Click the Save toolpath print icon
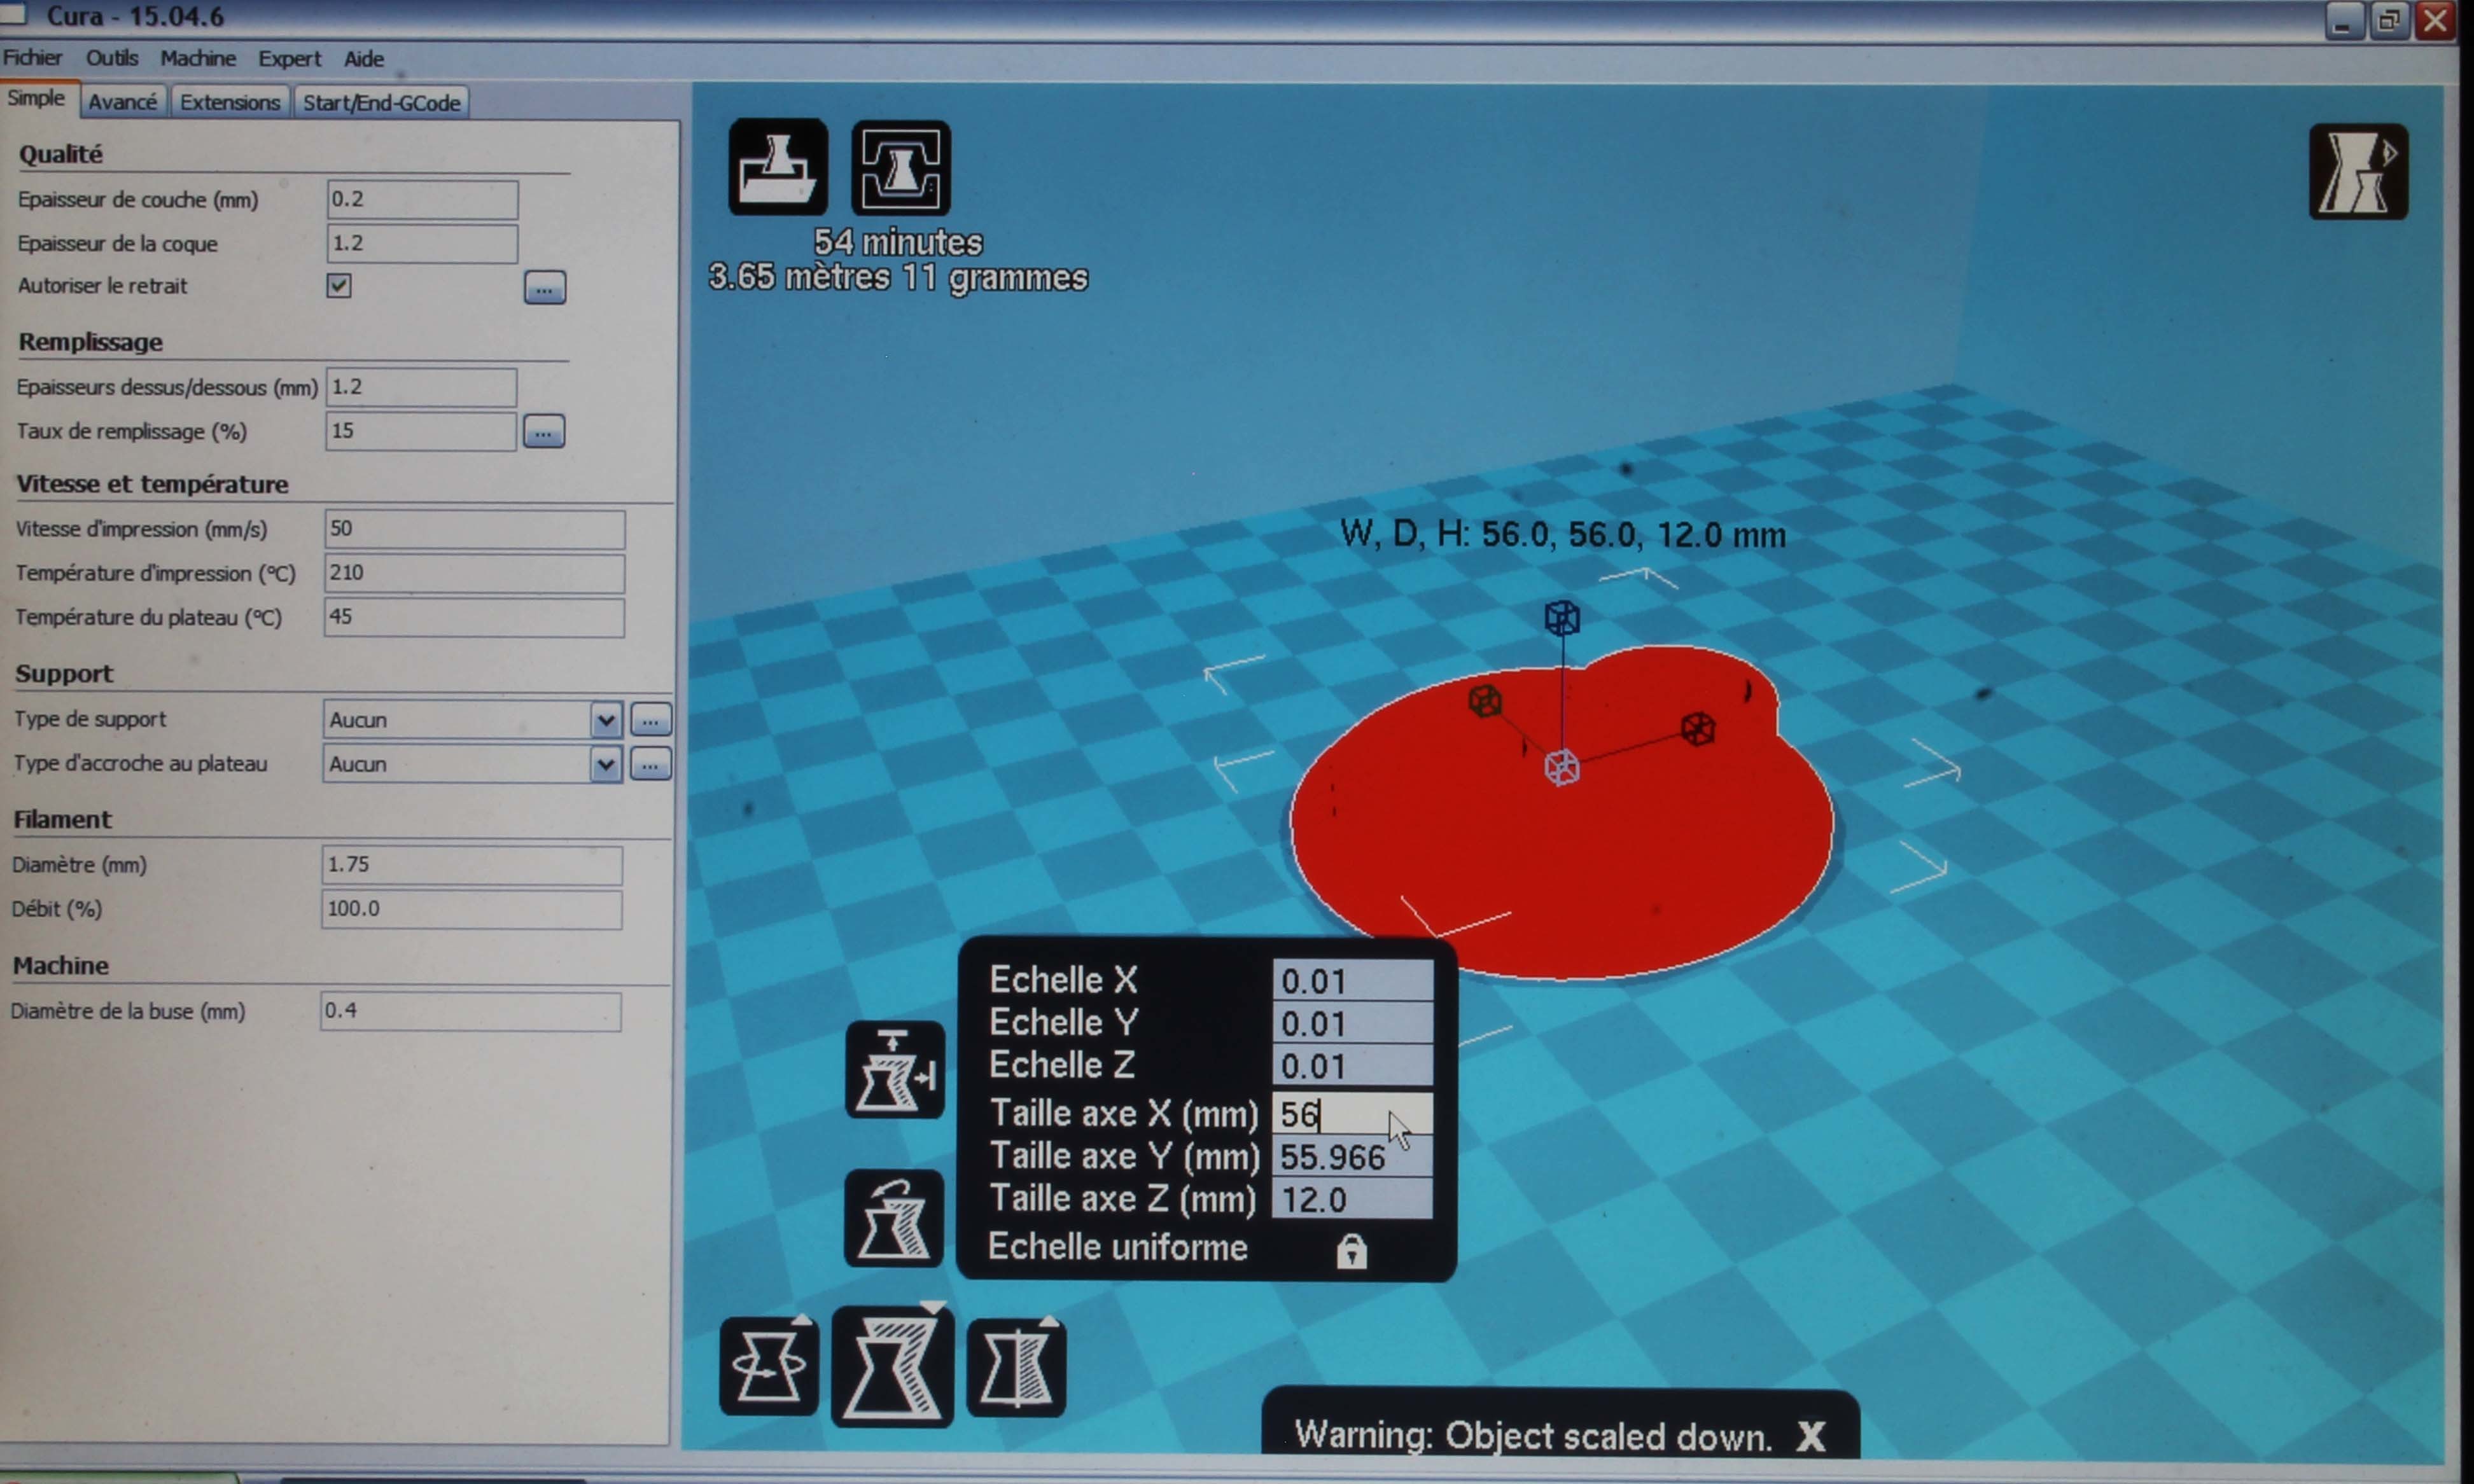Screen dimensions: 2474x1484 (899, 167)
